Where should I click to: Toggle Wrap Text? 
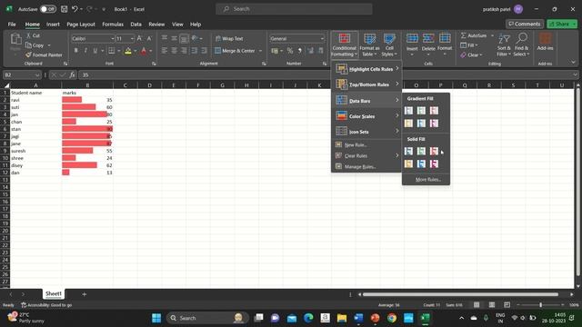[x=229, y=38]
